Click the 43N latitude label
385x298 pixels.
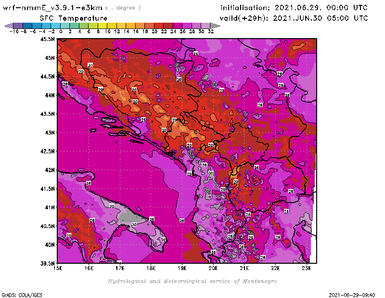point(50,133)
